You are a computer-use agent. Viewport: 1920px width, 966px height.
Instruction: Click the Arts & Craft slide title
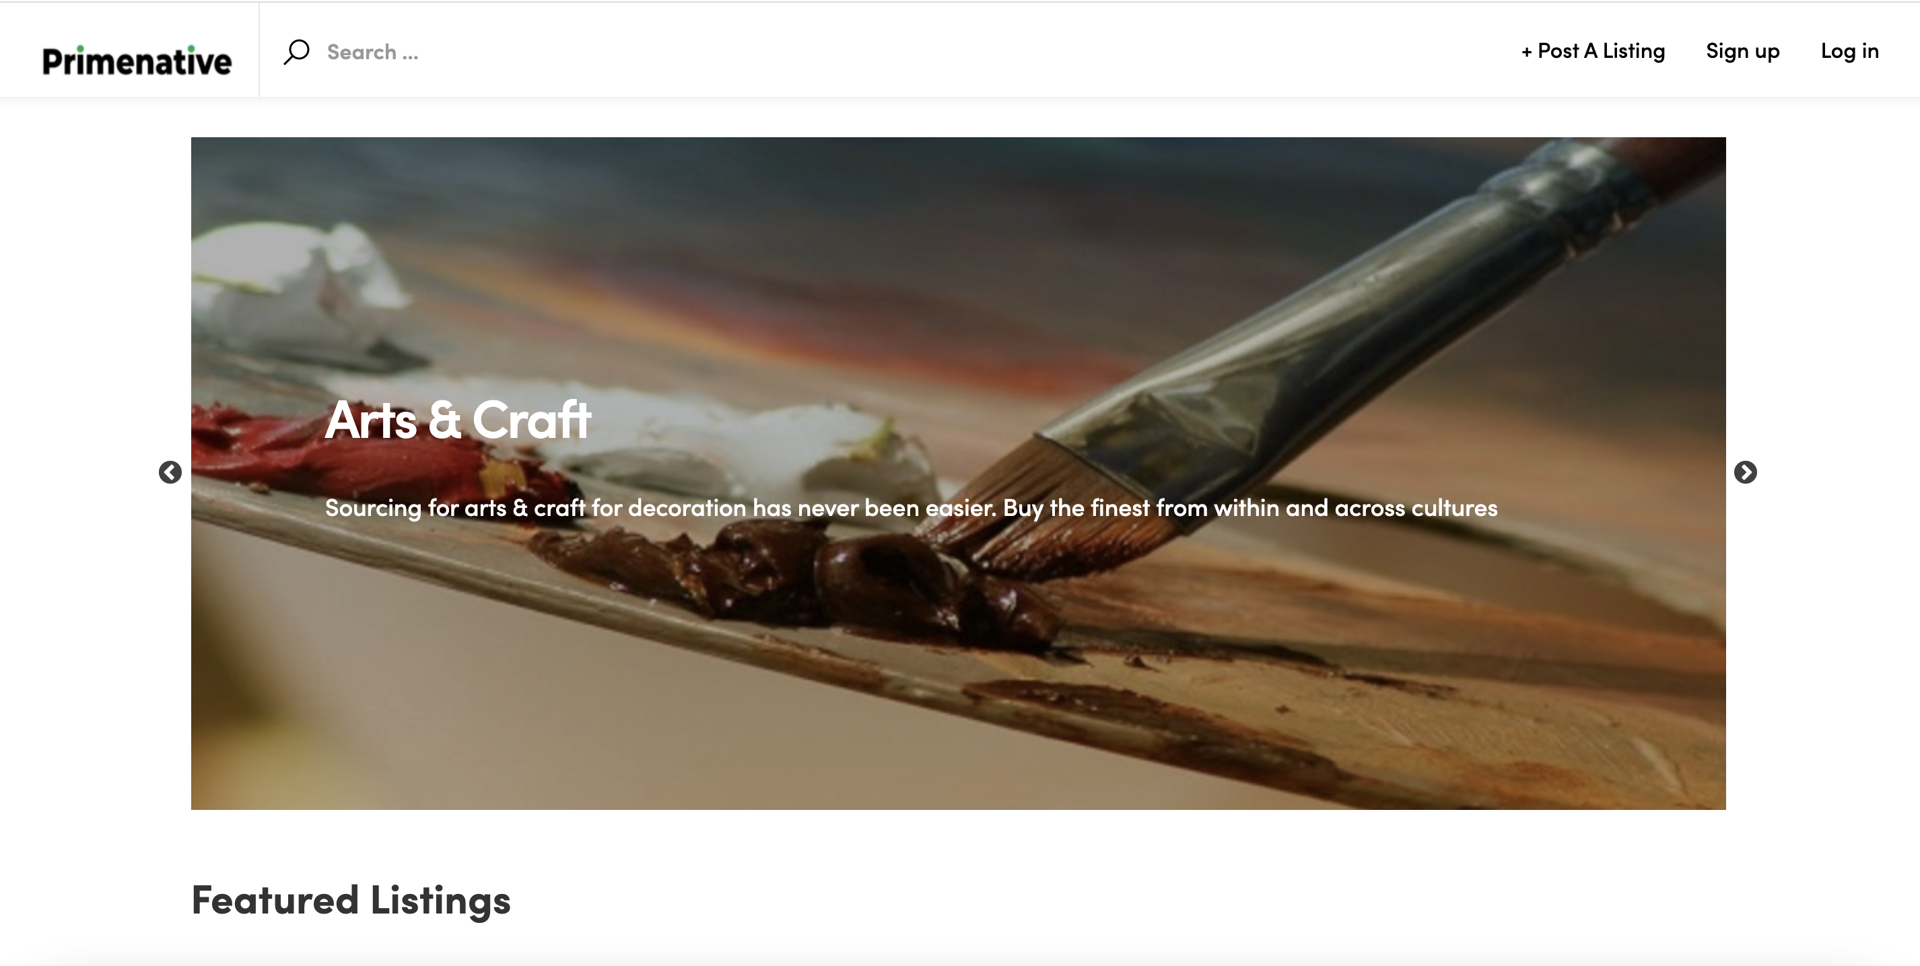(458, 419)
